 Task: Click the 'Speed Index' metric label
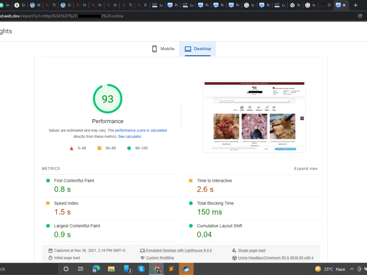click(66, 203)
